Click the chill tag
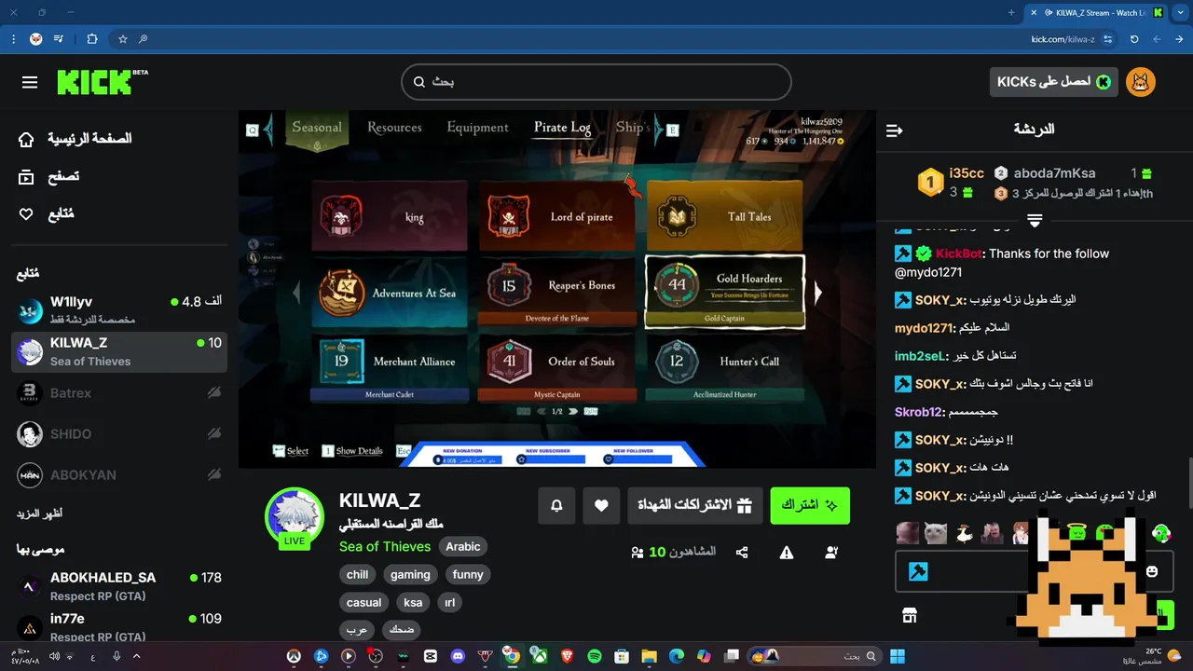Viewport: 1193px width, 671px height. tap(358, 575)
